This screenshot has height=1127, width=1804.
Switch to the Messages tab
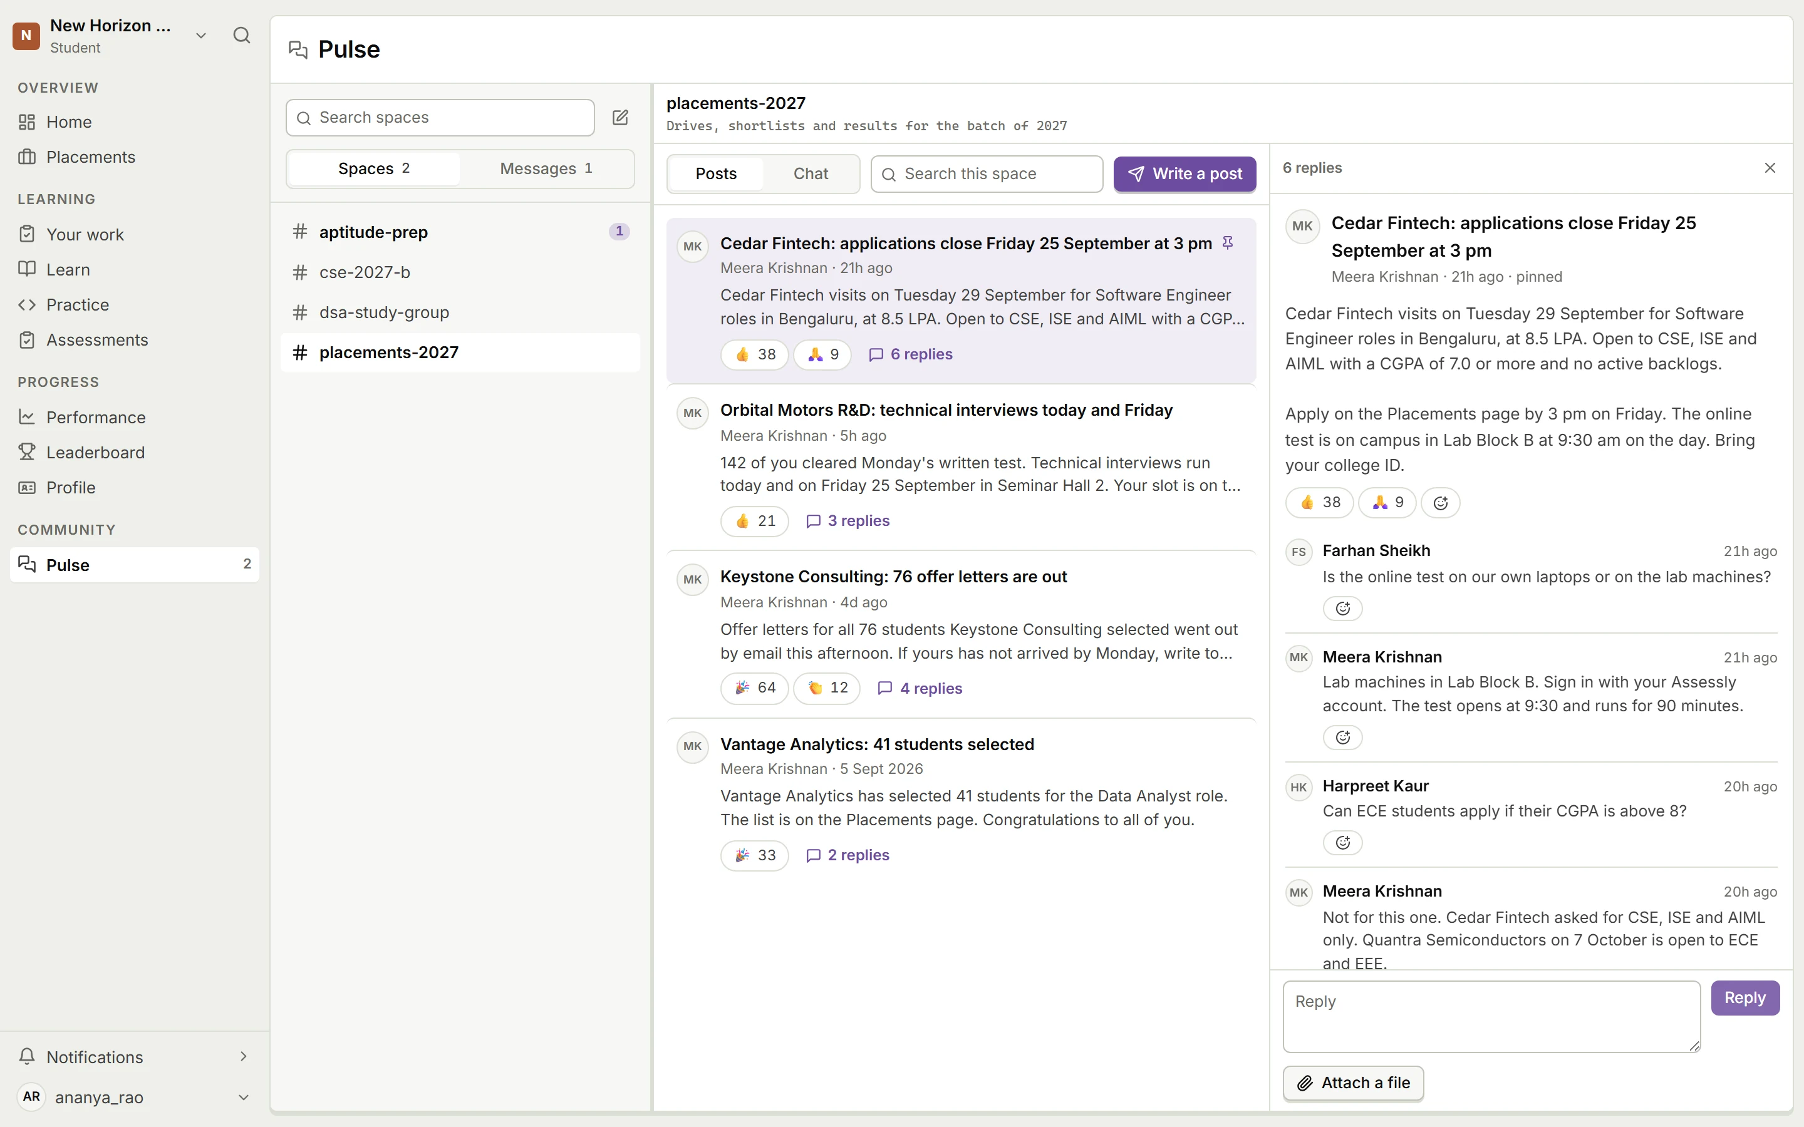pos(546,168)
